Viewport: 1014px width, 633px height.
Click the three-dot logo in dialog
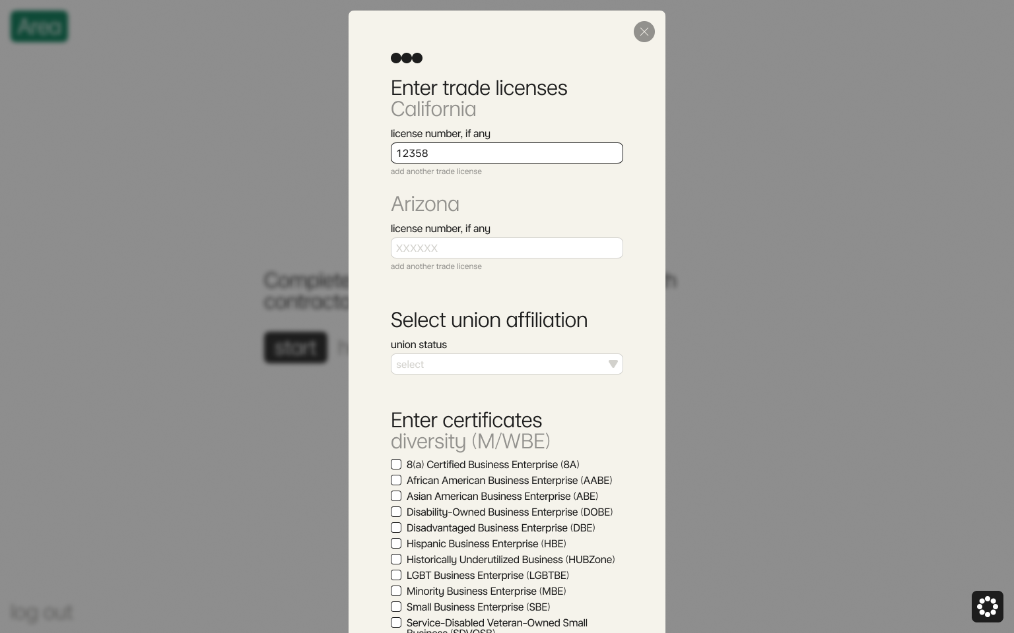[x=407, y=58]
